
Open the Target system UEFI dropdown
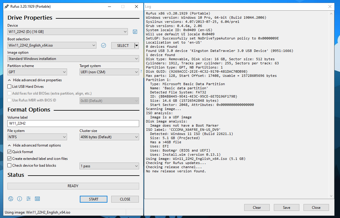coord(109,72)
